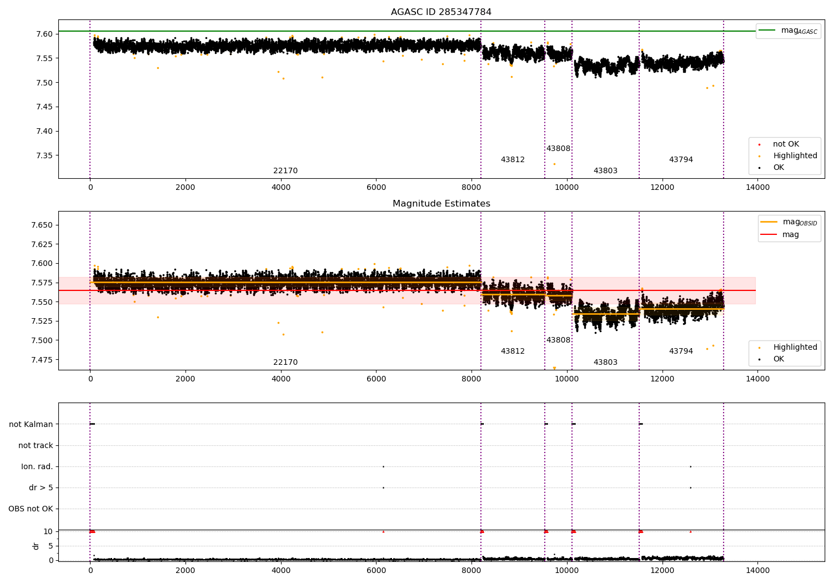The height and width of the screenshot is (583, 833).
Task: Click the 12000 x-tick of the bottom plot
Action: point(663,571)
